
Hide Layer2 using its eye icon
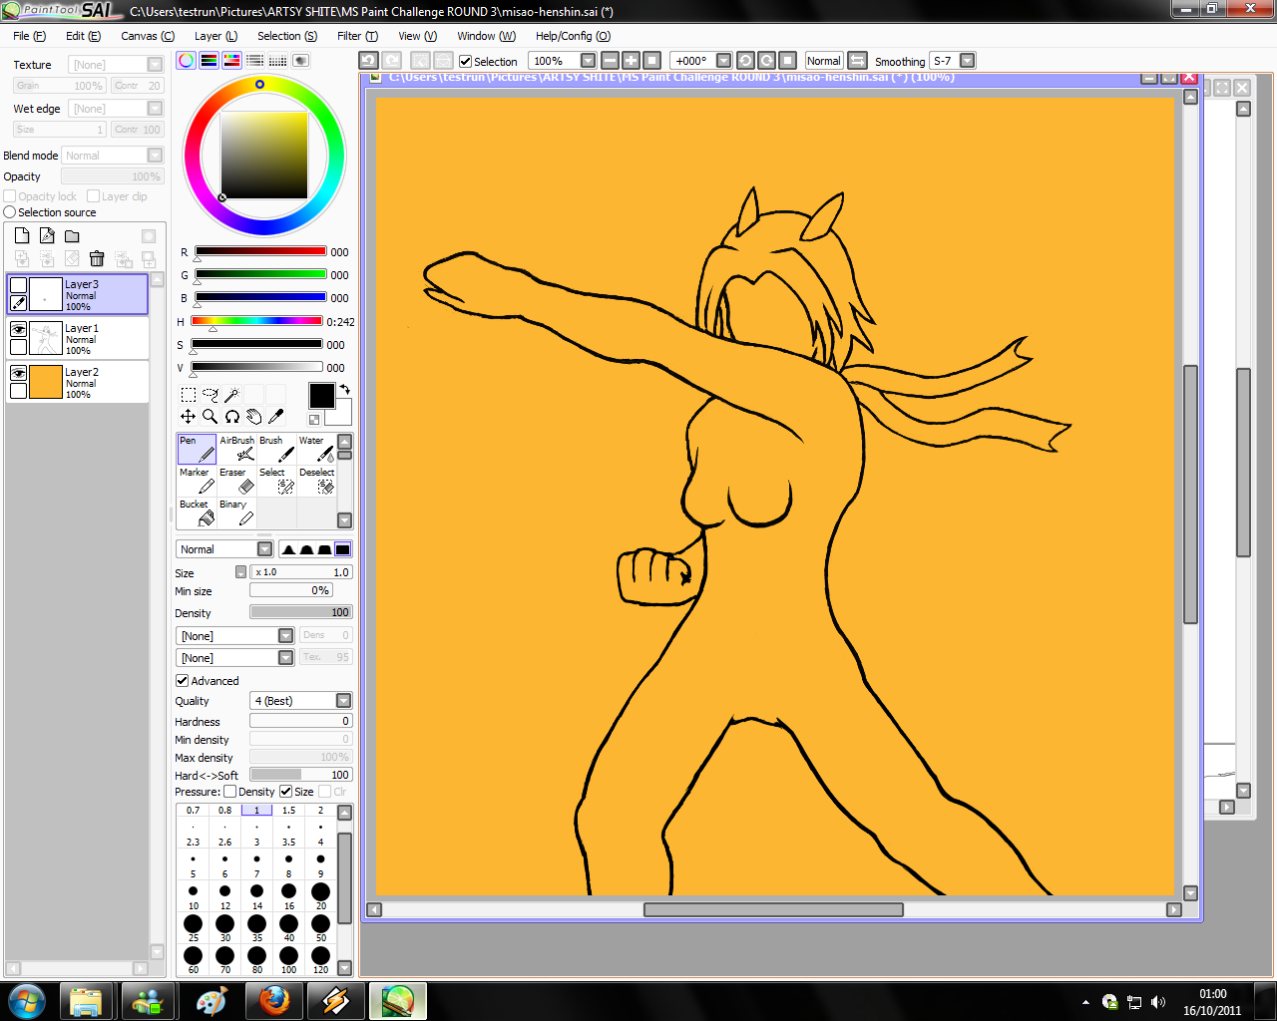coord(18,373)
